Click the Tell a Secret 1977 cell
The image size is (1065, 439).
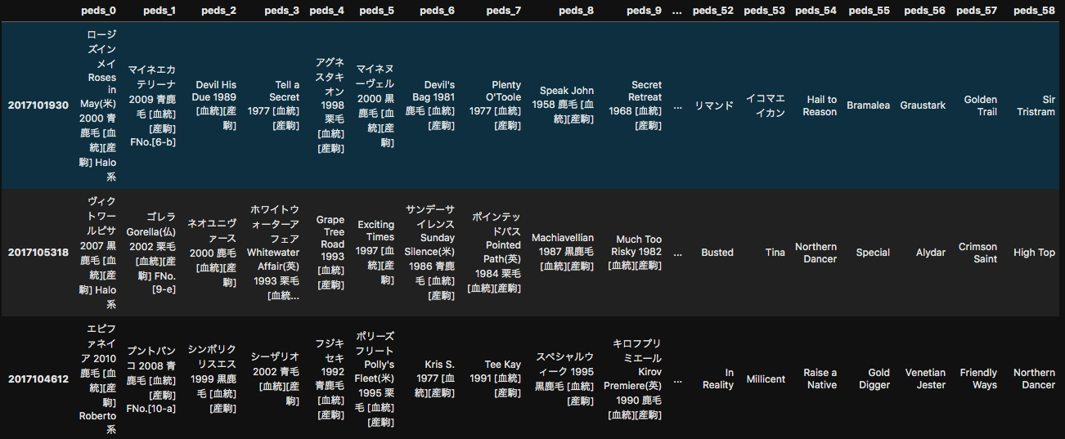pos(273,105)
